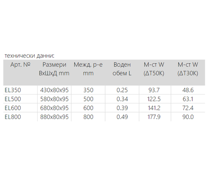The width and height of the screenshot is (209, 176).
Task: Click the 'Размери ВхШхД mm' header
Action: coord(54,69)
